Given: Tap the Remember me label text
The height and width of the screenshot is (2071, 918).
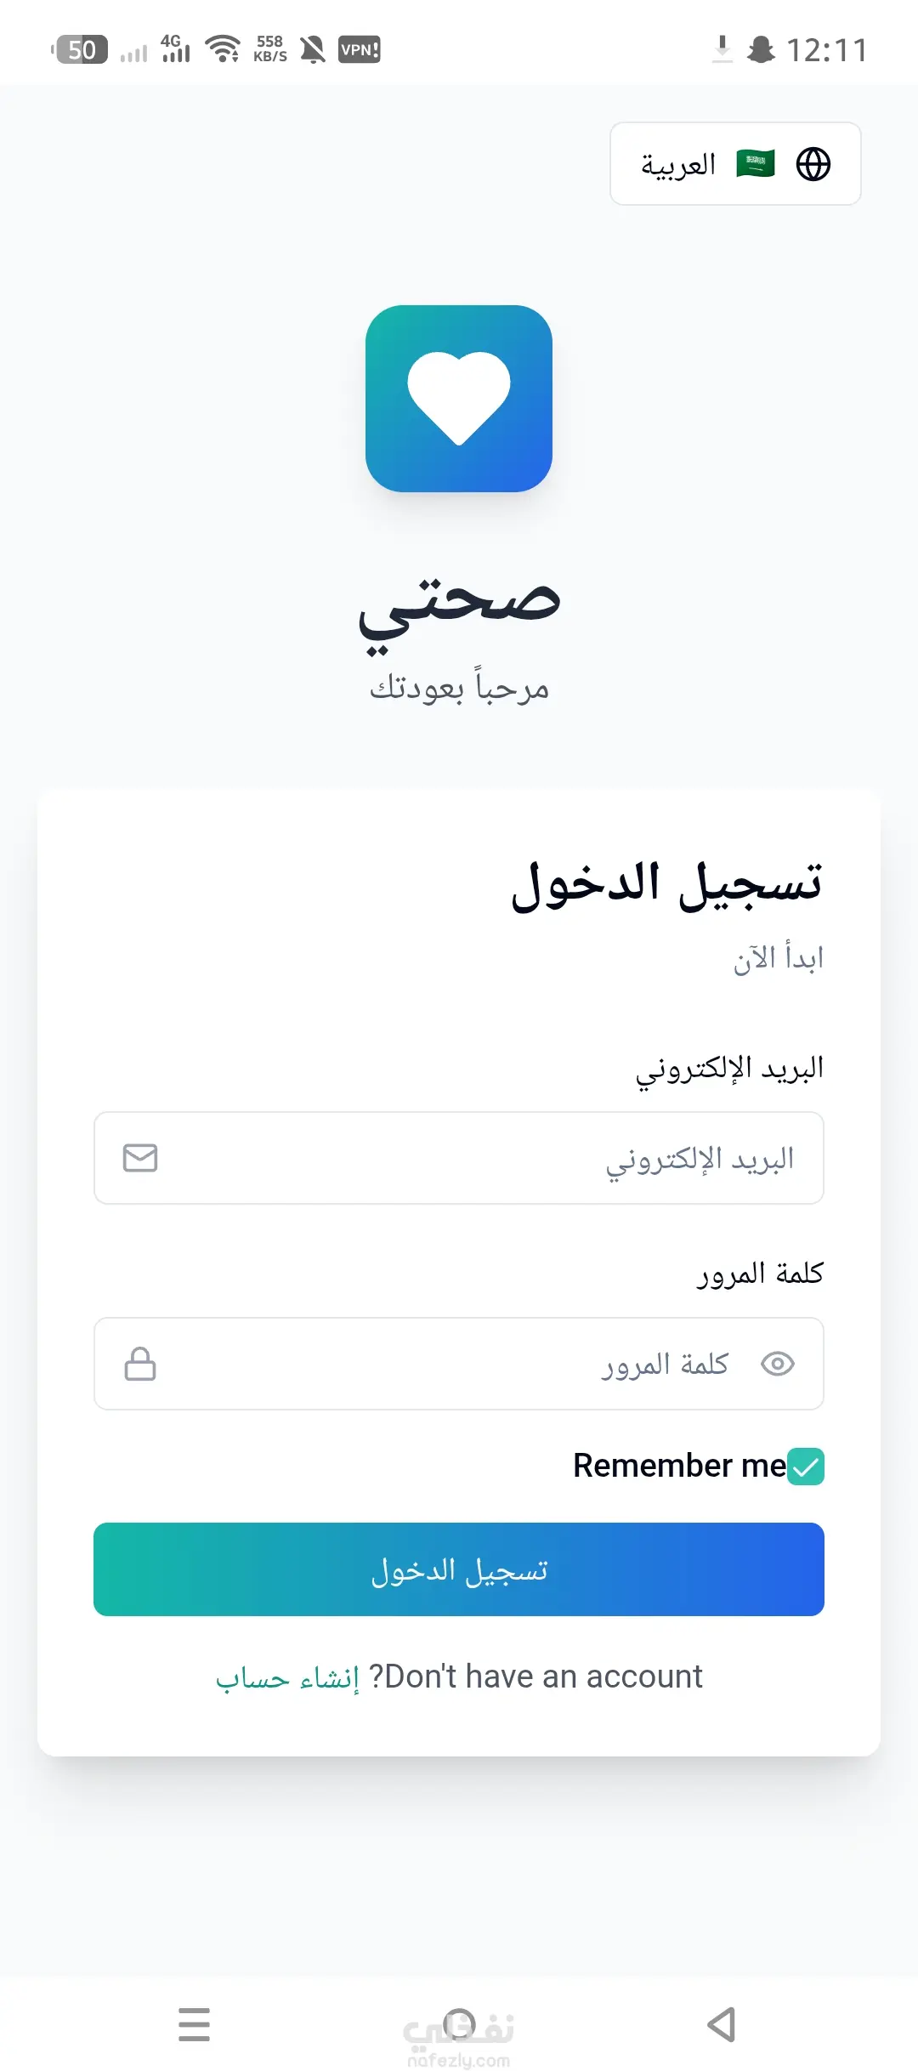Looking at the screenshot, I should 679,1466.
